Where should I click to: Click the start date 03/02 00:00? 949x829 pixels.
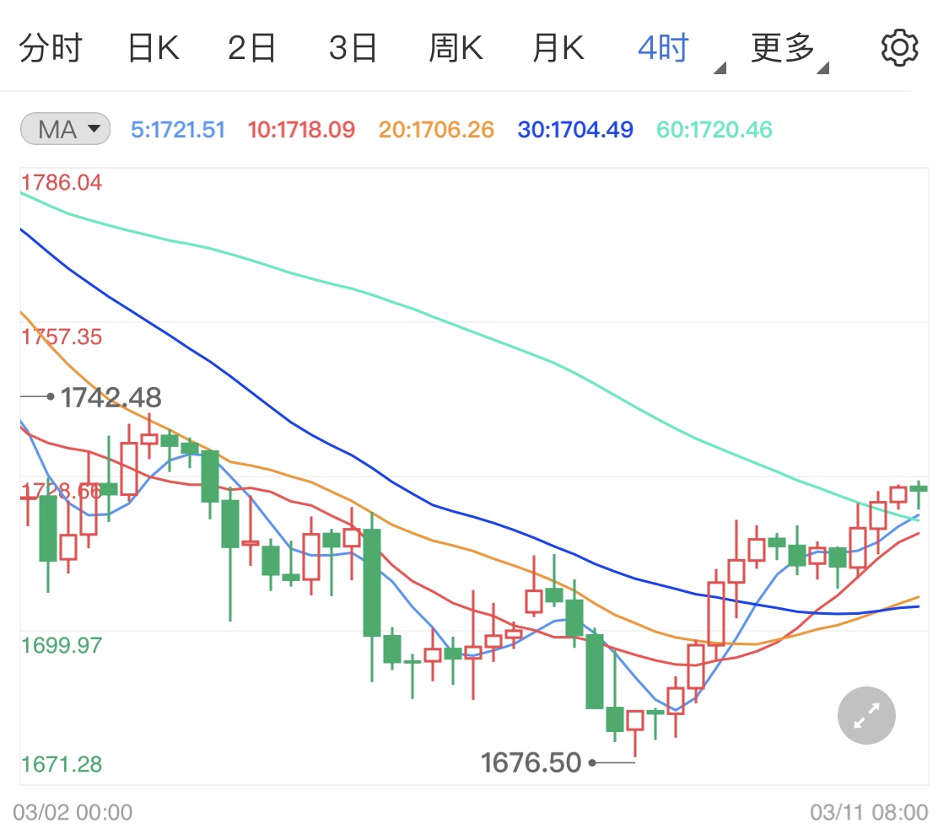click(x=73, y=812)
